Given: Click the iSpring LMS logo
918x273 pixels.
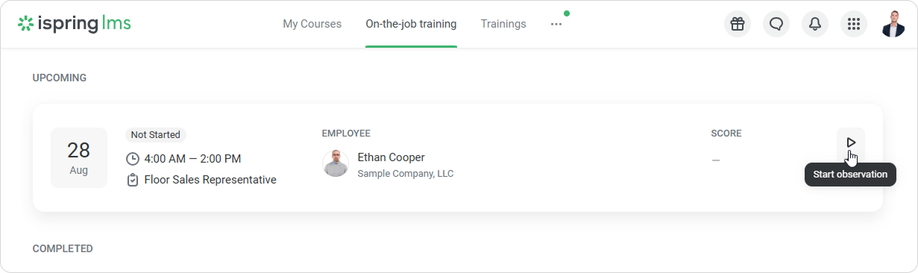Looking at the screenshot, I should [x=75, y=24].
